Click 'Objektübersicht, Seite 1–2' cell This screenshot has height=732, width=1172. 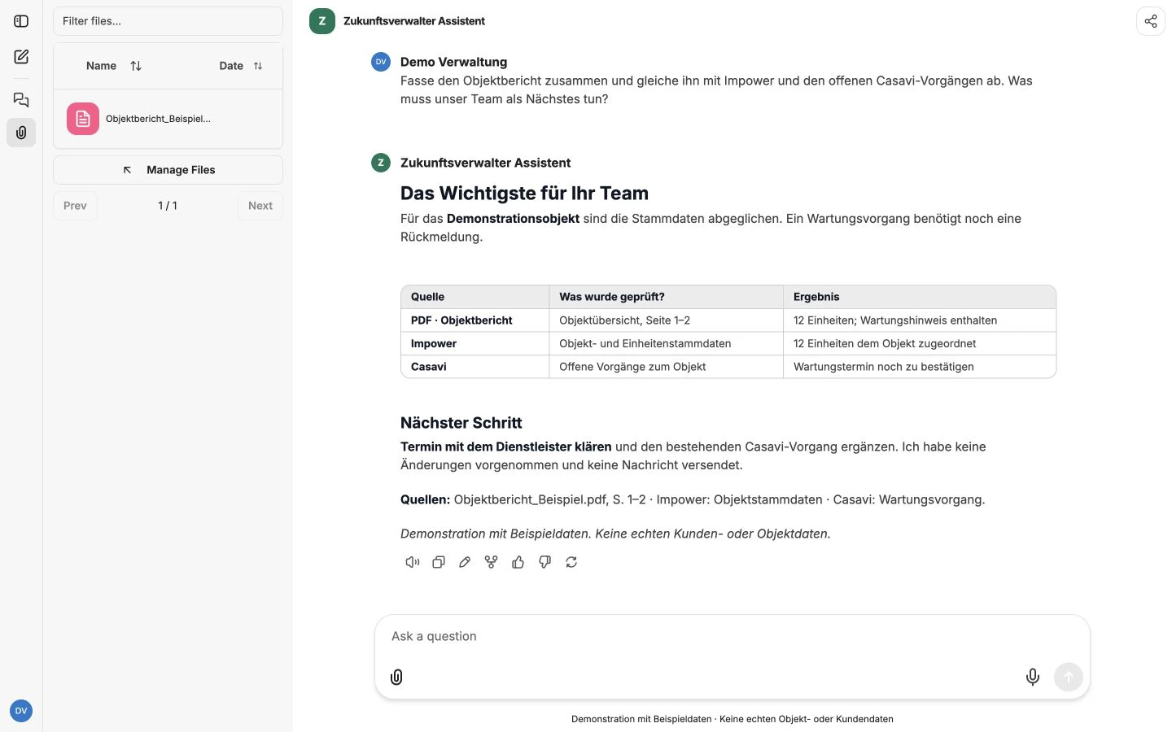click(667, 320)
